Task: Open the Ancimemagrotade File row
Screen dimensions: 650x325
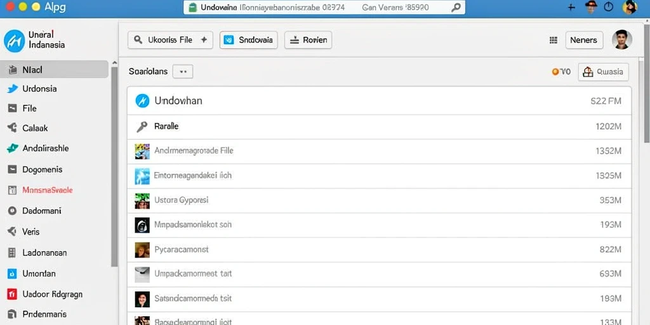Action: coord(380,151)
